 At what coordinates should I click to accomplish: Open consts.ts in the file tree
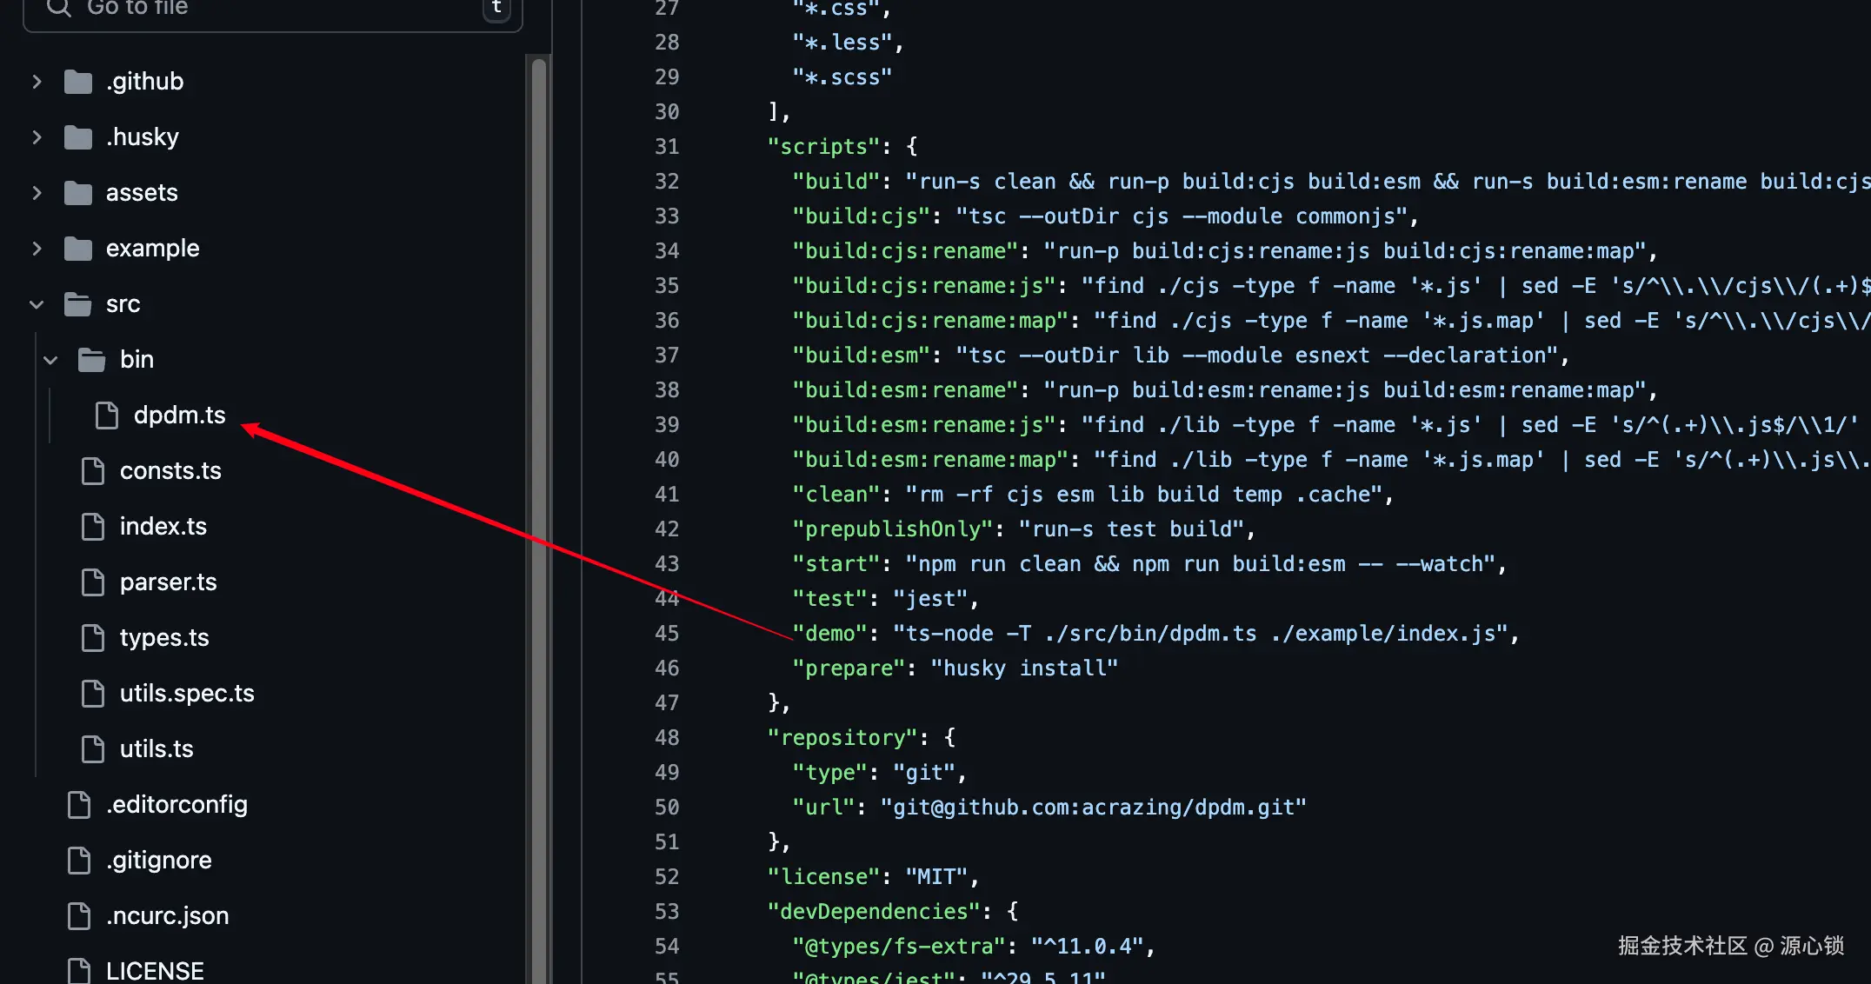point(170,471)
